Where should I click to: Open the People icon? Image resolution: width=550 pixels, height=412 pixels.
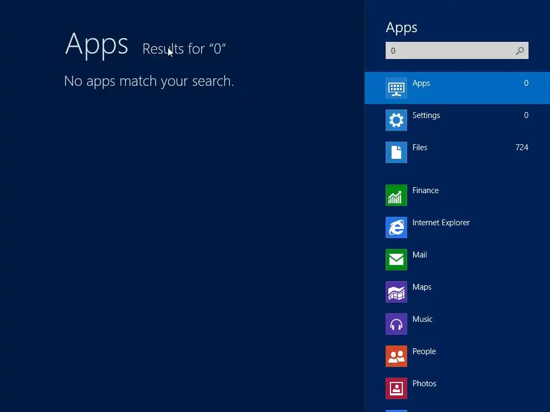tap(396, 356)
